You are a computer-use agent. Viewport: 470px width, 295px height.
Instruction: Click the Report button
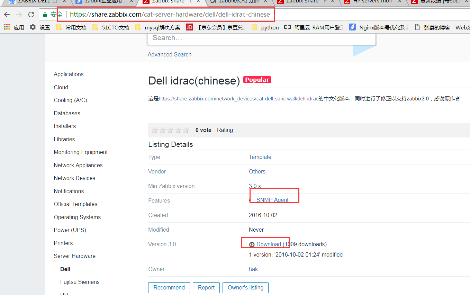206,287
